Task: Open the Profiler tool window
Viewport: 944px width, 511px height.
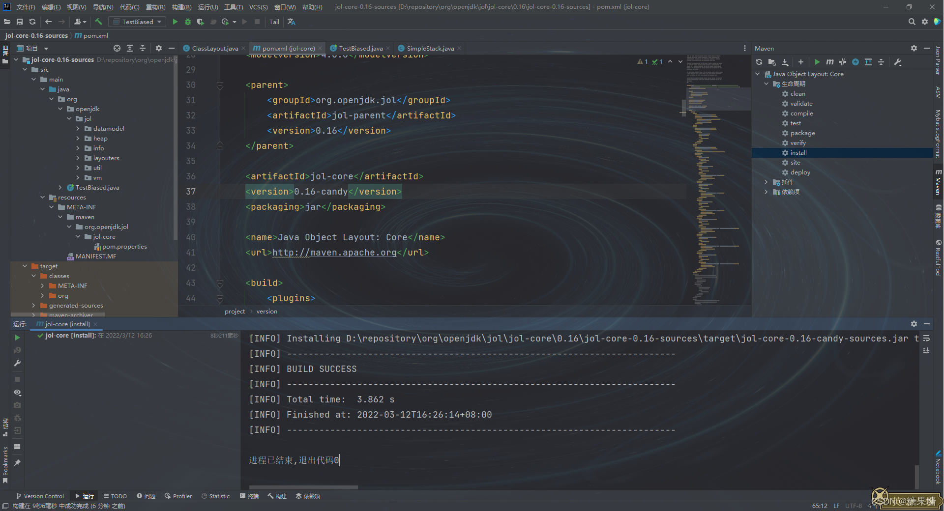Action: tap(178, 496)
